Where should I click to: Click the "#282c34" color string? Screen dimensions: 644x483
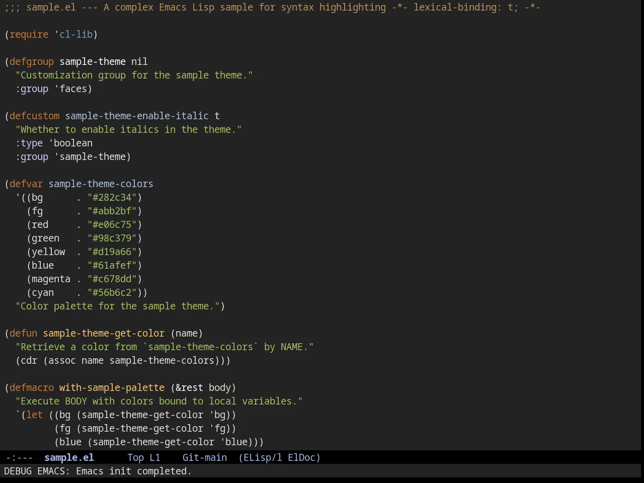coord(112,197)
